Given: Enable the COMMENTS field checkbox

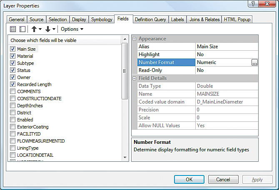Looking at the screenshot, I should (x=13, y=91).
